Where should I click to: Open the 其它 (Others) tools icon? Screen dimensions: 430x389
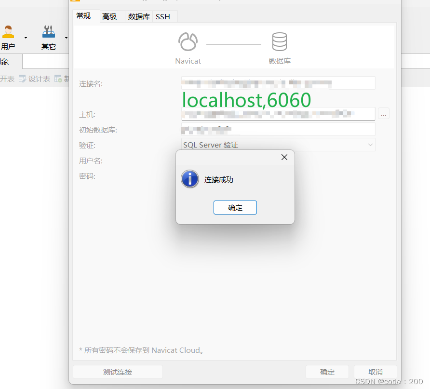click(x=49, y=32)
